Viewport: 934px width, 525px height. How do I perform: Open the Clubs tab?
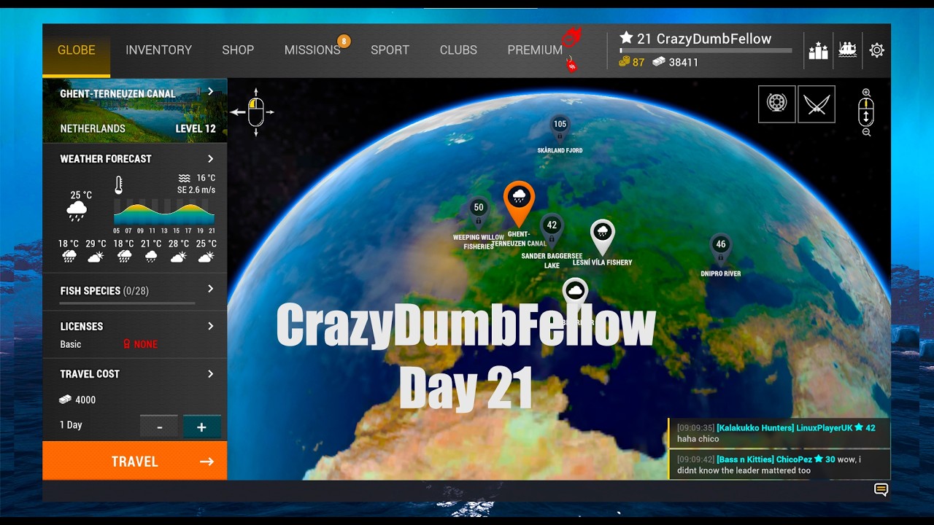(458, 50)
